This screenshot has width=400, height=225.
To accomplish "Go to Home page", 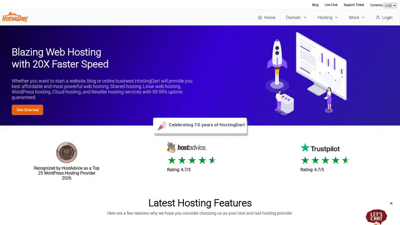I will (x=266, y=18).
